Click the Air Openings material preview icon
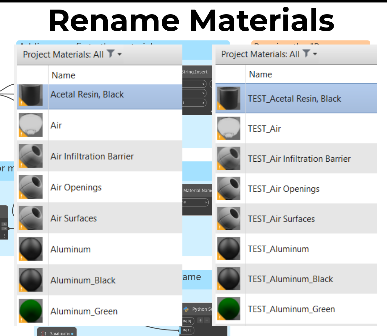The width and height of the screenshot is (387, 336). (x=31, y=187)
